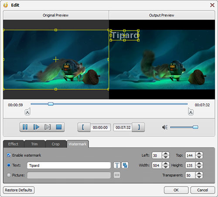Click the Width value field
The image size is (218, 197).
(x=157, y=165)
